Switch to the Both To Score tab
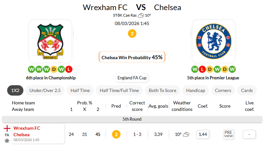 [162, 90]
